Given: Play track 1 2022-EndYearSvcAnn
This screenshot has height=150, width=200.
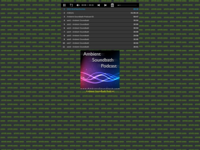Looking at the screenshot, I should [100, 9].
